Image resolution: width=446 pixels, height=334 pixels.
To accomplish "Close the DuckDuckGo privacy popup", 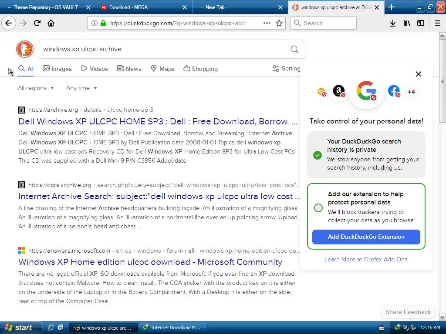I will click(x=419, y=74).
